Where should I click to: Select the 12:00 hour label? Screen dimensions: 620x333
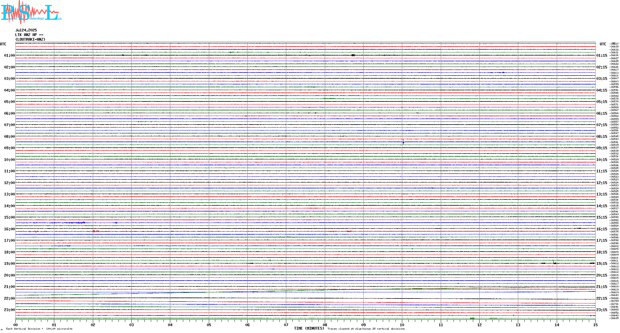coord(10,183)
